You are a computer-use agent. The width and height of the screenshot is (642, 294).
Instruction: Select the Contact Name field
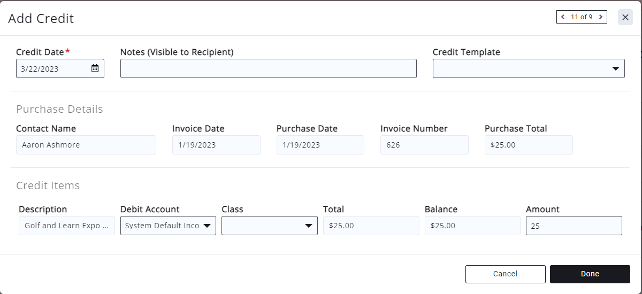[86, 145]
